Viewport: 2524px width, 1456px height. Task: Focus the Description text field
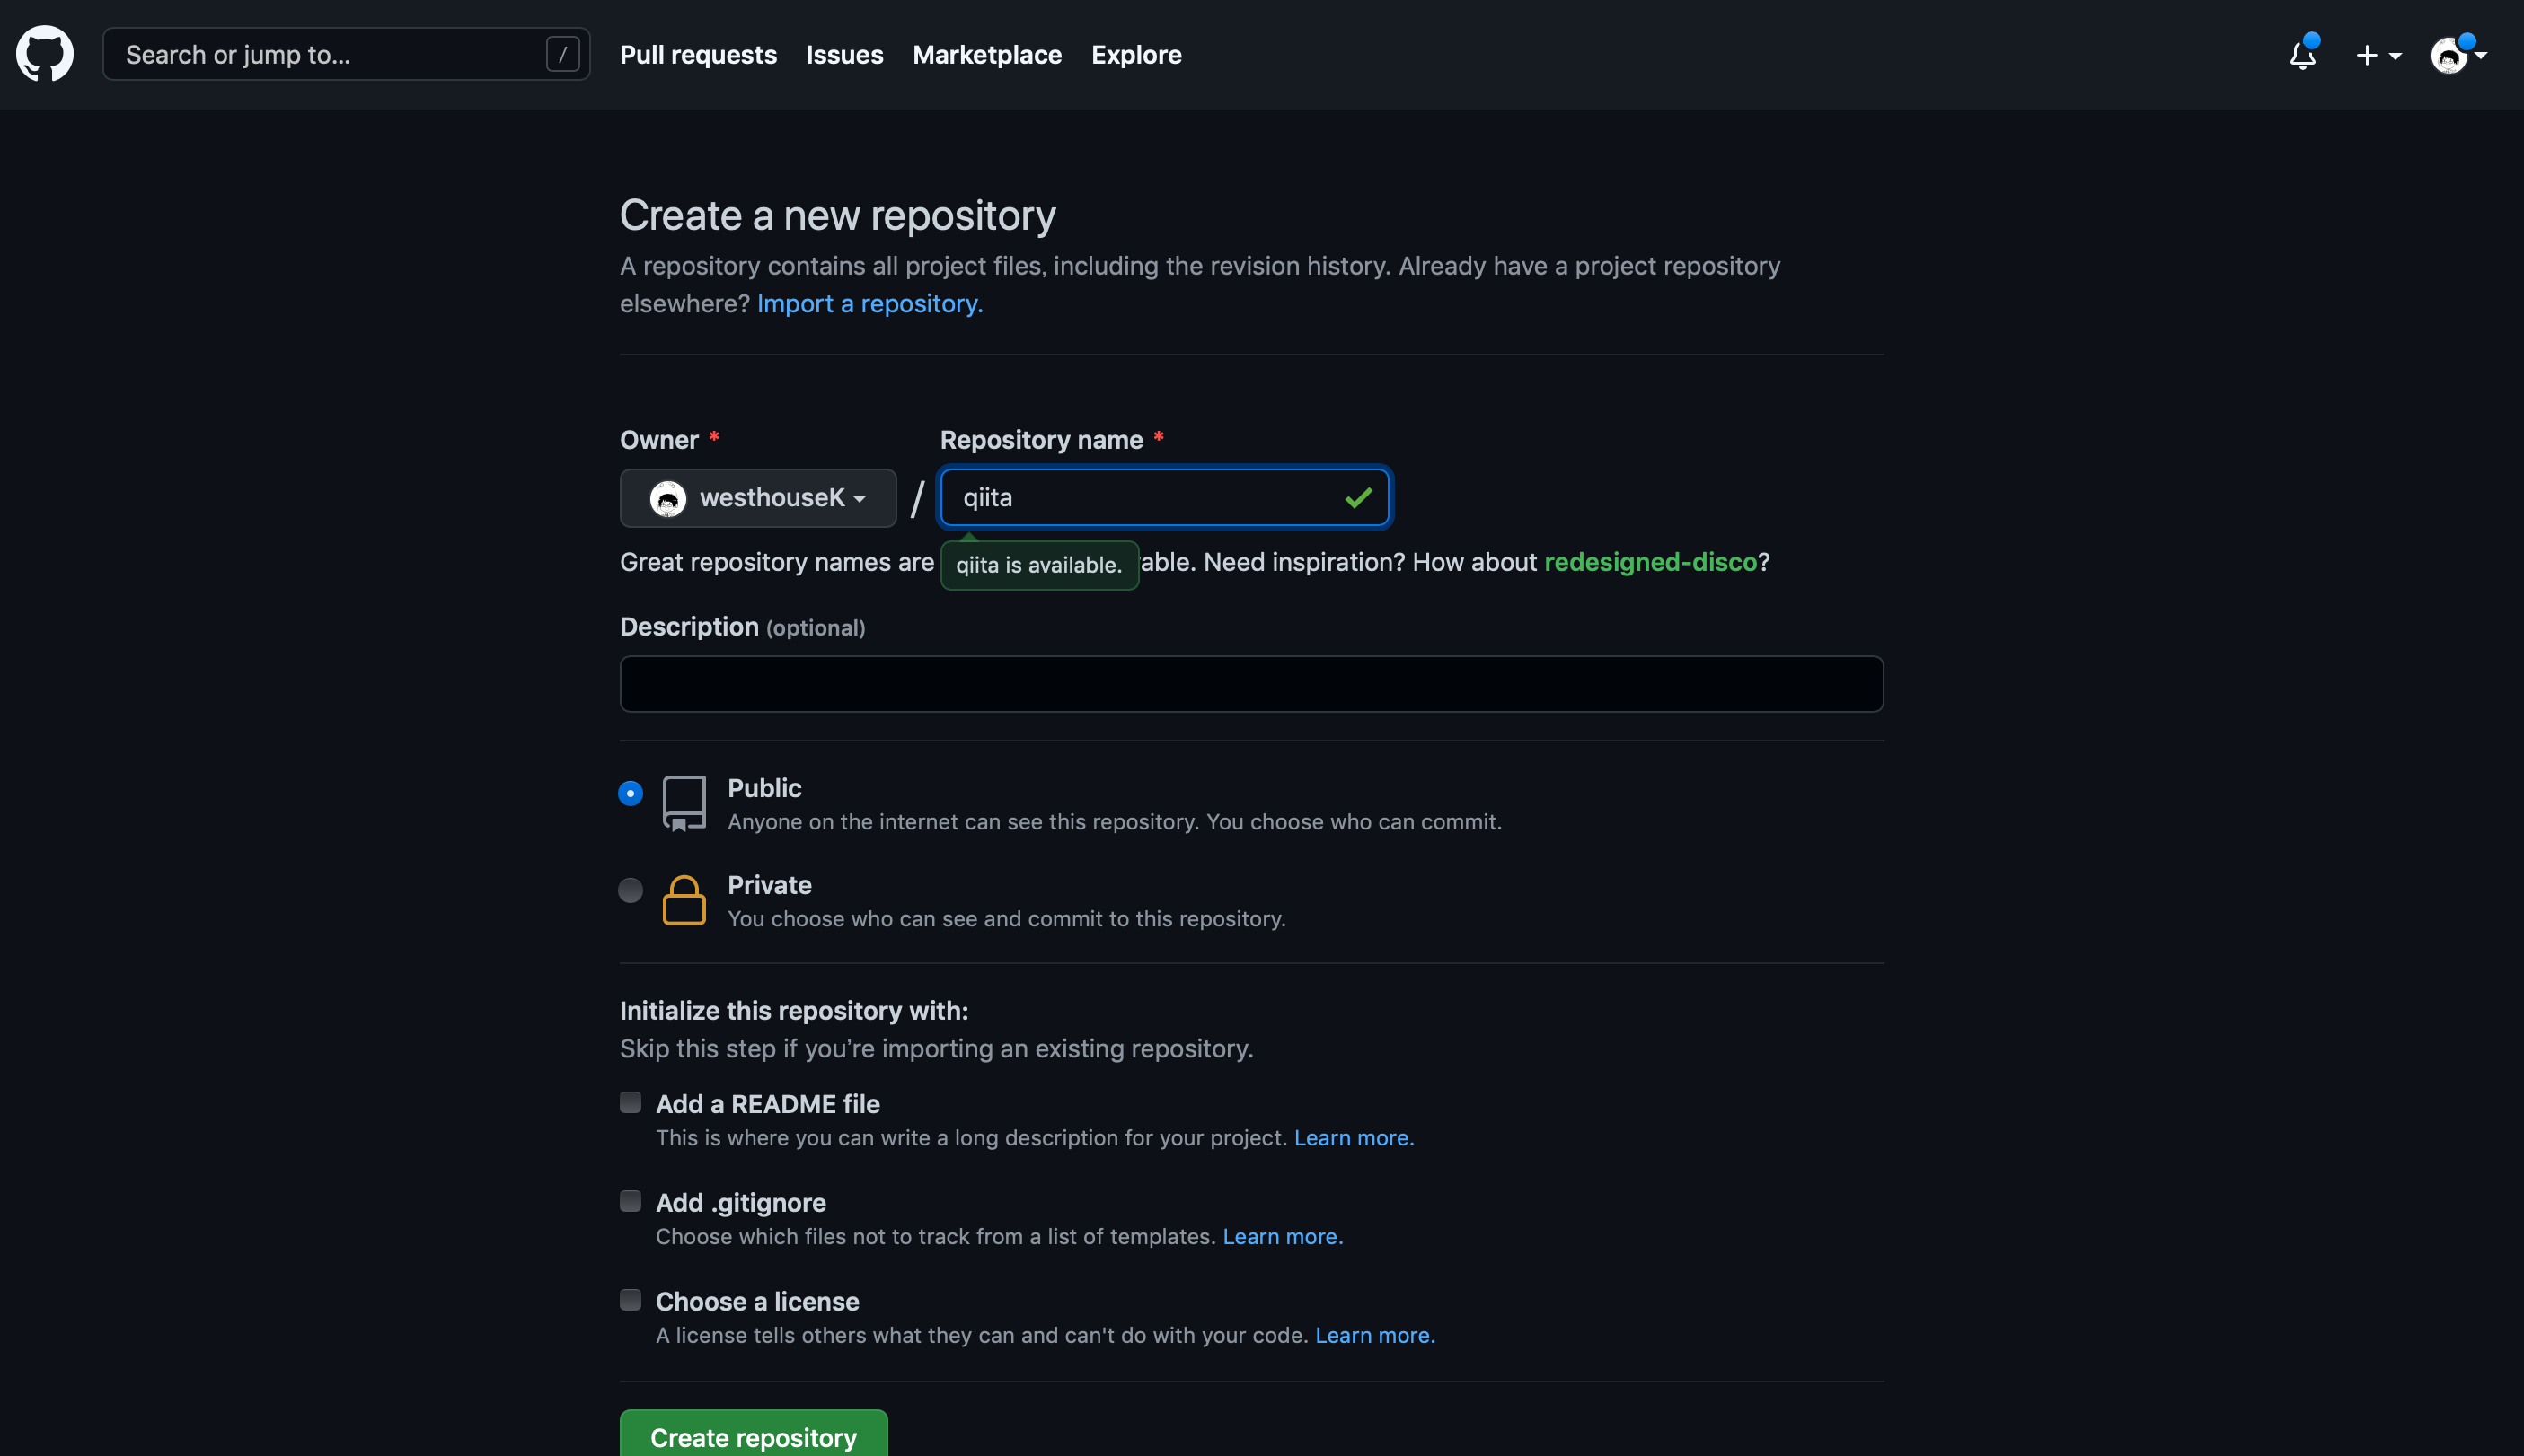tap(1251, 684)
